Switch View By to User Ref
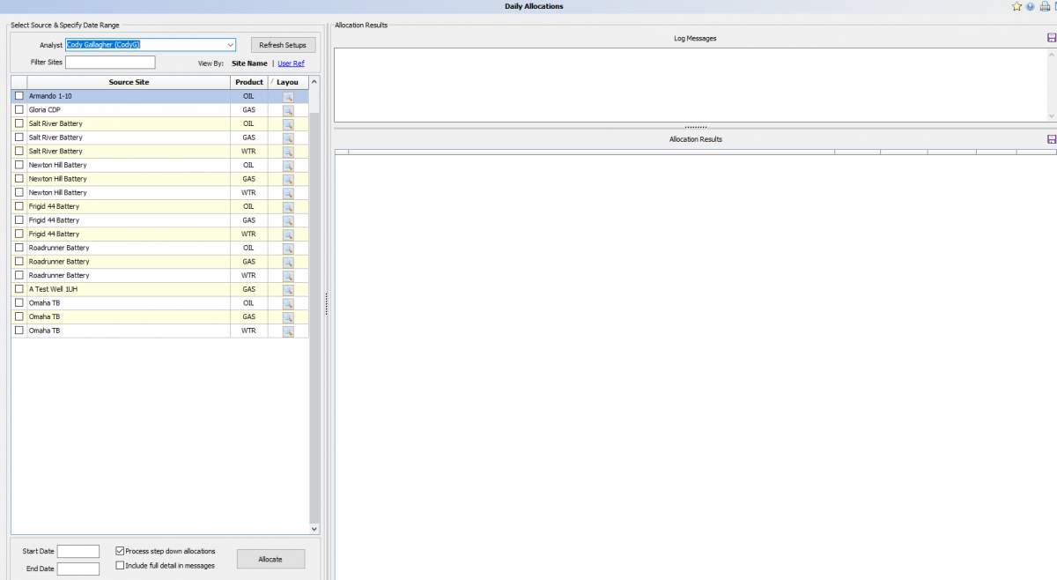The height and width of the screenshot is (580, 1057). 291,63
